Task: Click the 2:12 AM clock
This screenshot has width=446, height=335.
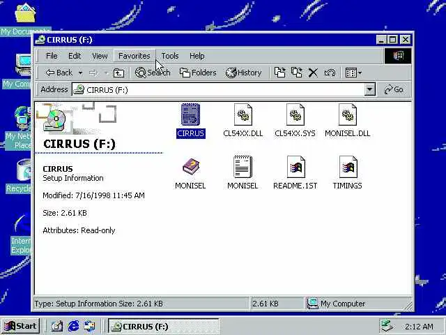Action: coord(419,327)
